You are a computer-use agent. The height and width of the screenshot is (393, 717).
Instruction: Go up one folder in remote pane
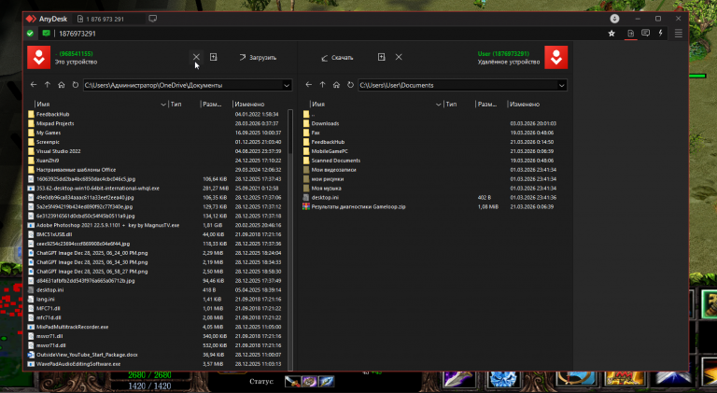(322, 85)
